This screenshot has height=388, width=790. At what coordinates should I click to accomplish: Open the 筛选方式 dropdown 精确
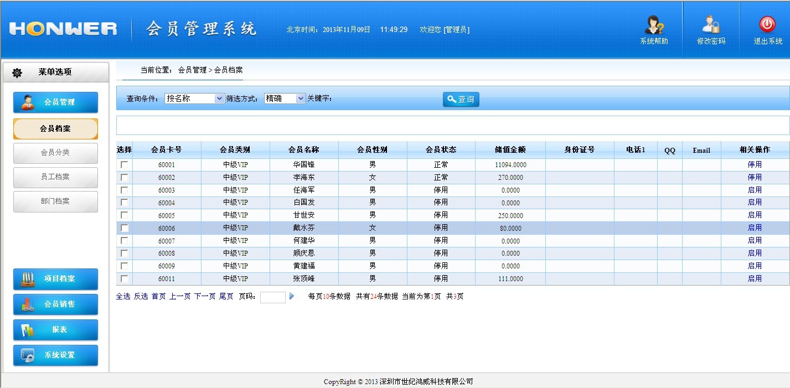click(285, 99)
